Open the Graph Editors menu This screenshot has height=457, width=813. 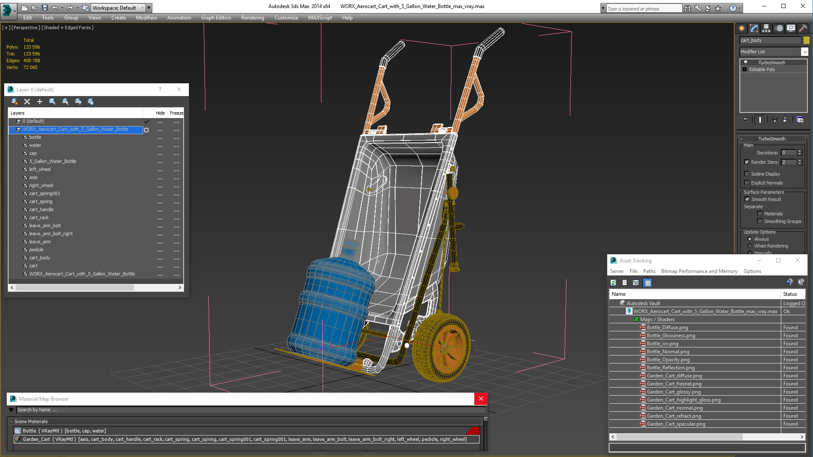[x=216, y=18]
